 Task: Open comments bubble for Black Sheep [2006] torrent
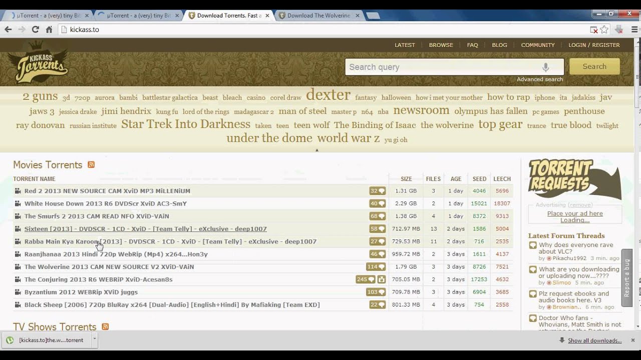click(378, 304)
